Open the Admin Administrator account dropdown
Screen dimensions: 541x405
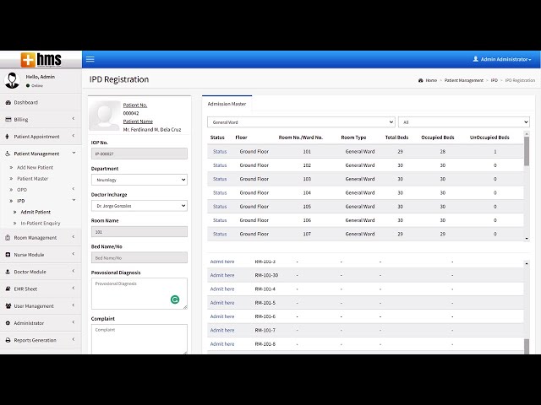pyautogui.click(x=502, y=59)
